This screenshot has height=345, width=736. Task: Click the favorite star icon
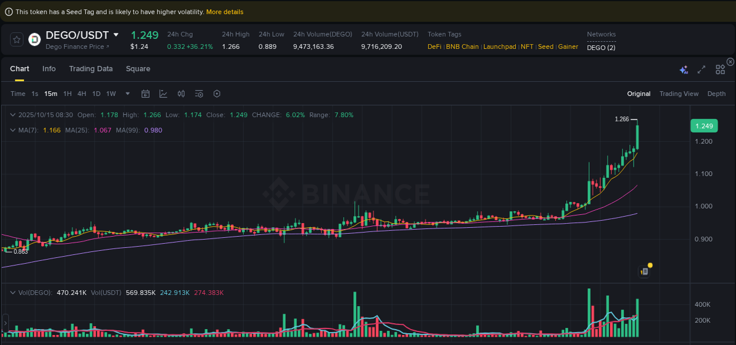coord(16,39)
